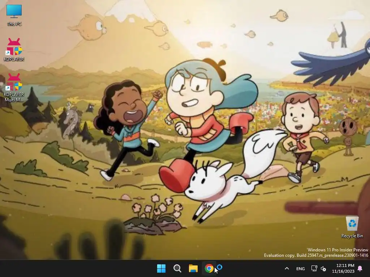Switch ENG input language indicator

click(300, 268)
